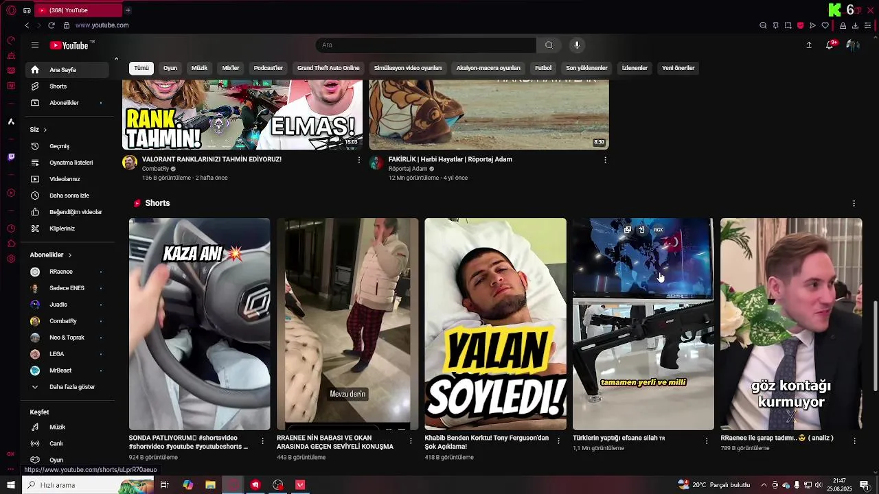879x494 pixels.
Task: Open the KAZA ANI short thumbnail
Action: 199,324
